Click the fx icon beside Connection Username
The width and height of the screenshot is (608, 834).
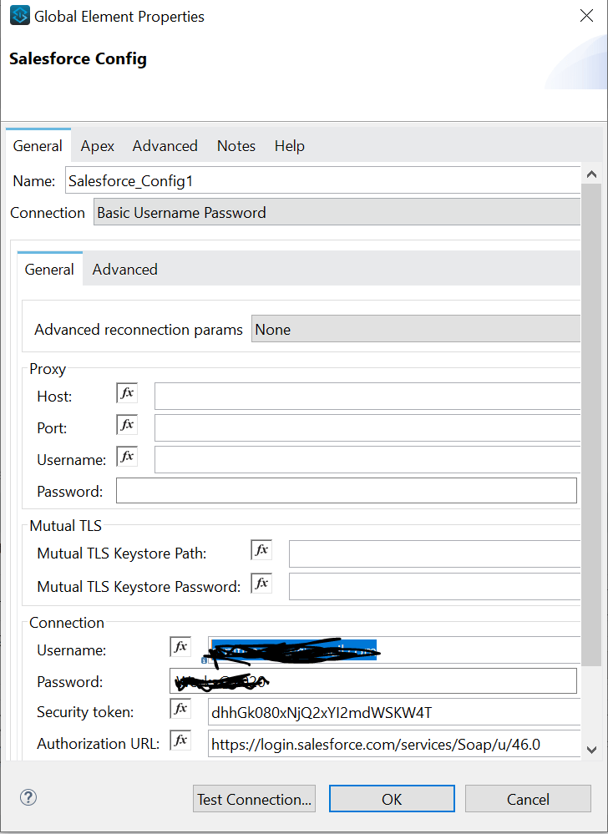click(x=179, y=645)
